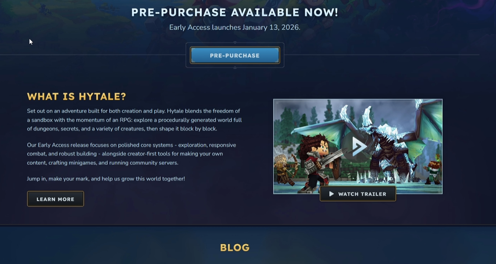Click the diamond ornament above the PRE-PURCHASE frame
Image resolution: width=496 pixels, height=264 pixels.
click(x=235, y=42)
